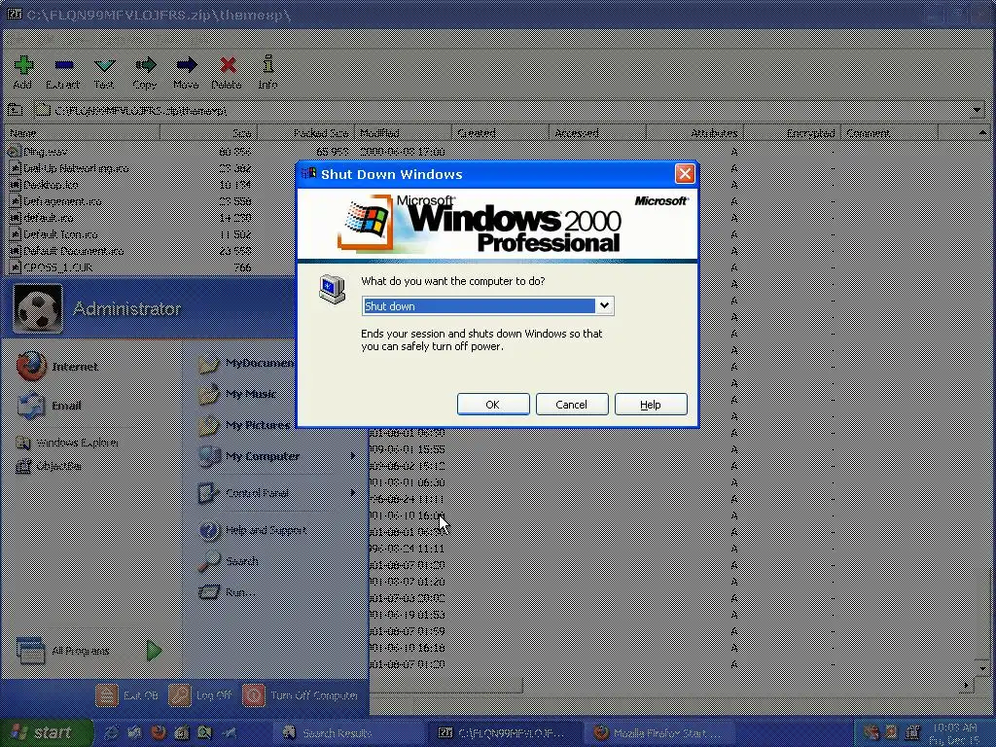Viewport: 996px width, 747px height.
Task: Open Firefox quick launch icon on taskbar
Action: (159, 732)
